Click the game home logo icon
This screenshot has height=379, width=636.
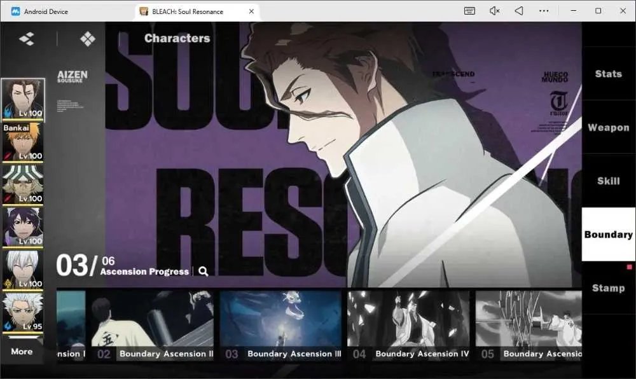point(27,39)
